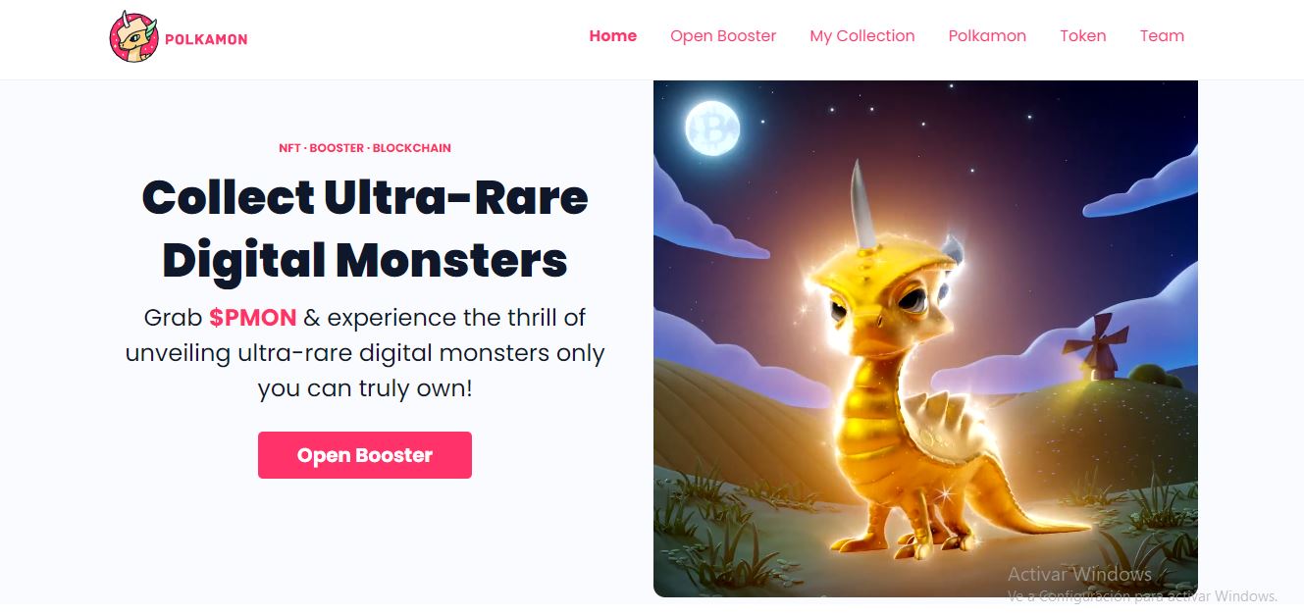Click the Bitcoin moon in the artwork
Image resolution: width=1304 pixels, height=616 pixels.
pyautogui.click(x=711, y=128)
